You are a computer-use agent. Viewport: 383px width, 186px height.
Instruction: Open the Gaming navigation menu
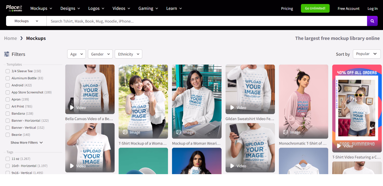tap(148, 8)
